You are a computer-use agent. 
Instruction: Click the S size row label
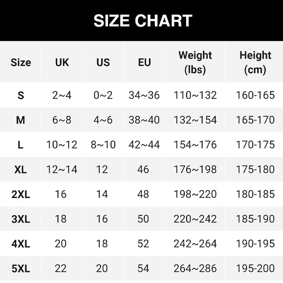(x=21, y=95)
